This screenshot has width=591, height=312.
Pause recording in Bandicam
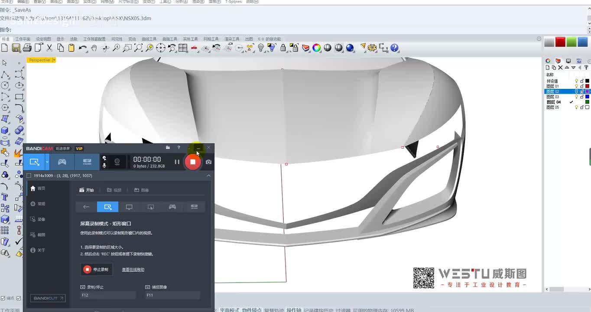177,162
